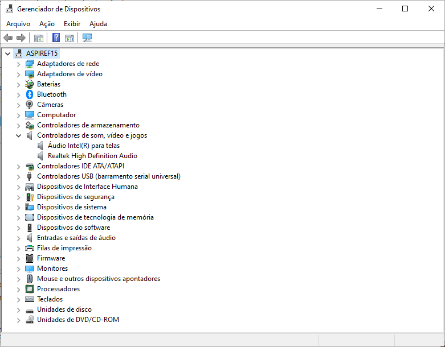Expand Controladores USB branch
This screenshot has height=347, width=445.
point(19,177)
